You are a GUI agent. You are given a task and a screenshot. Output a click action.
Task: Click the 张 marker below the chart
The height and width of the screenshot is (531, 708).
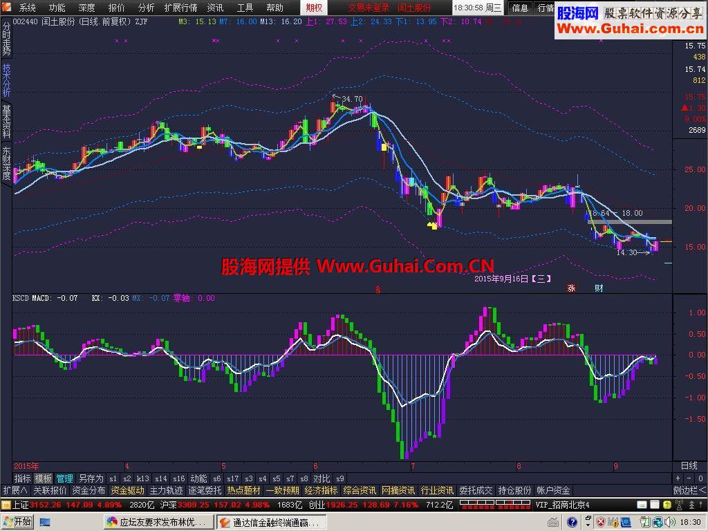click(571, 288)
